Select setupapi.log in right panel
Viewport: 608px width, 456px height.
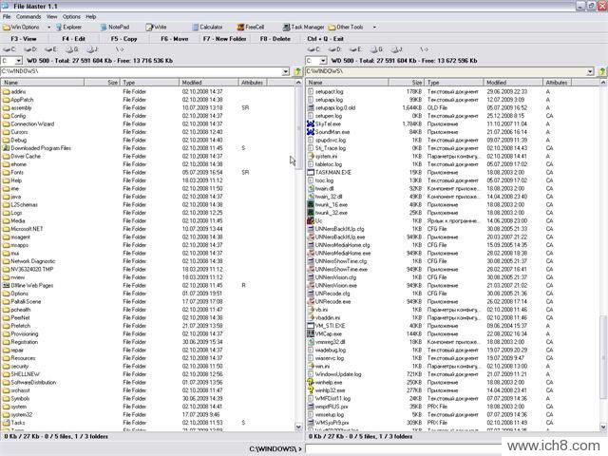click(x=330, y=100)
